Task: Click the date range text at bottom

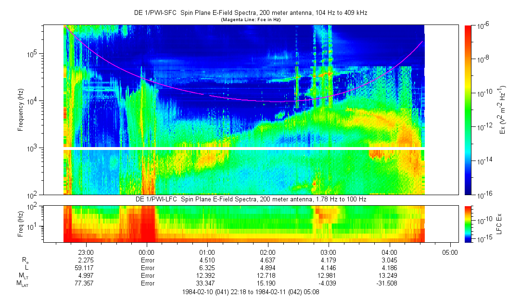Action: point(250,292)
